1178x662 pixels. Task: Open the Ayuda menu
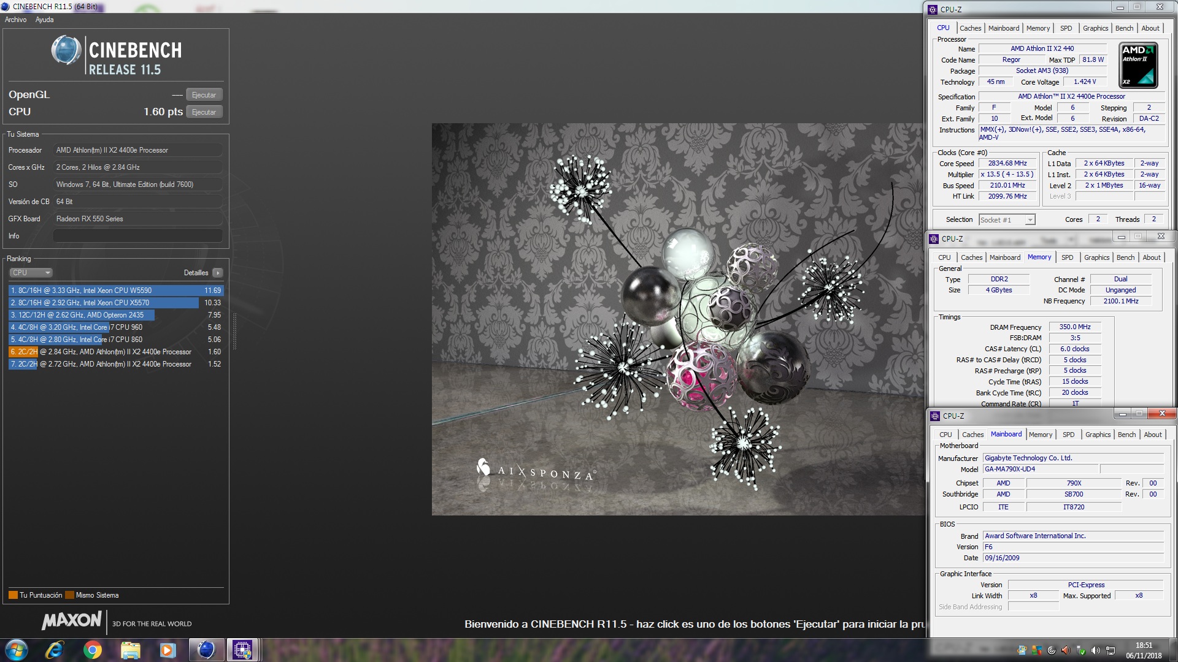click(x=44, y=20)
